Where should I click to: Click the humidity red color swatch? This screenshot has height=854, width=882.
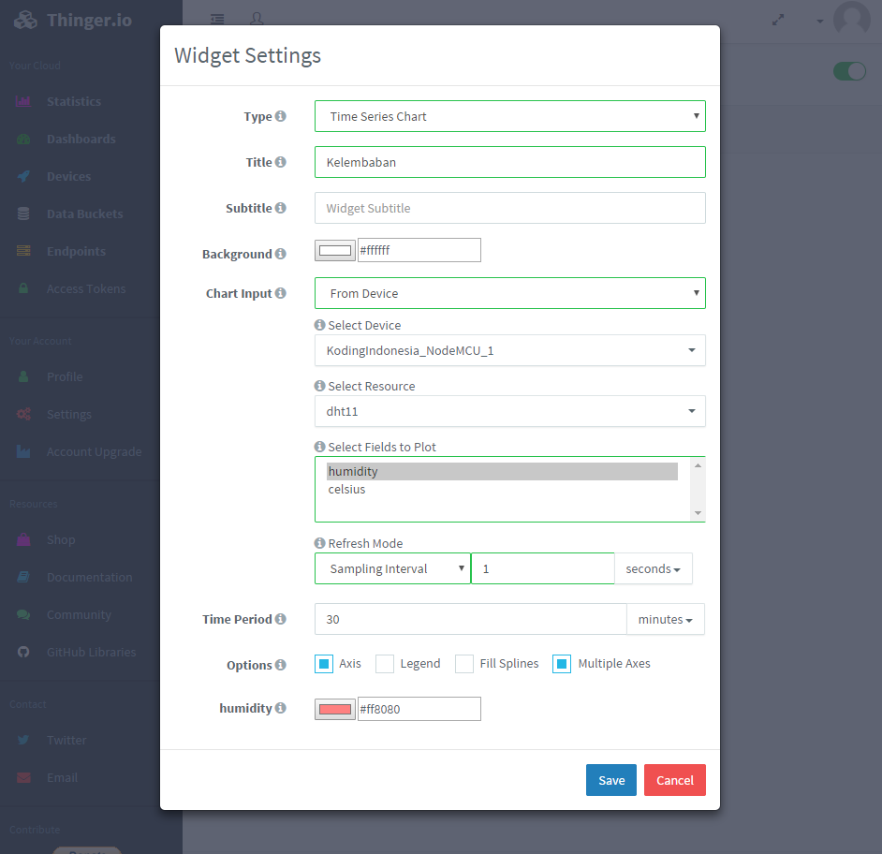pyautogui.click(x=334, y=709)
